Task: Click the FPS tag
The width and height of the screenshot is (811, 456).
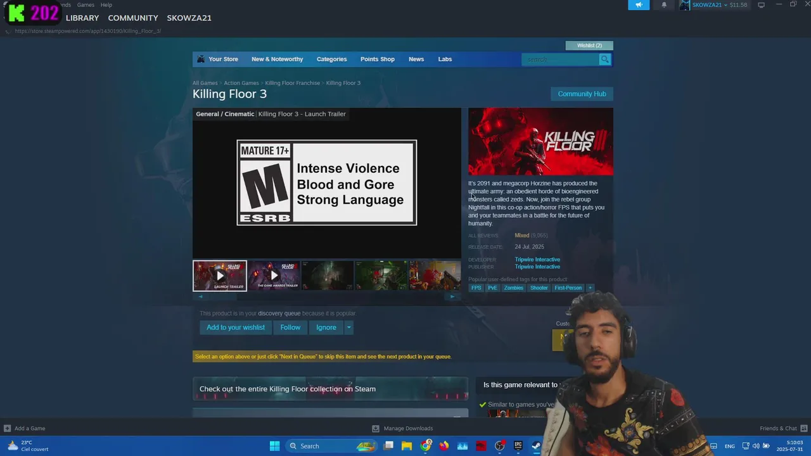Action: pyautogui.click(x=476, y=288)
